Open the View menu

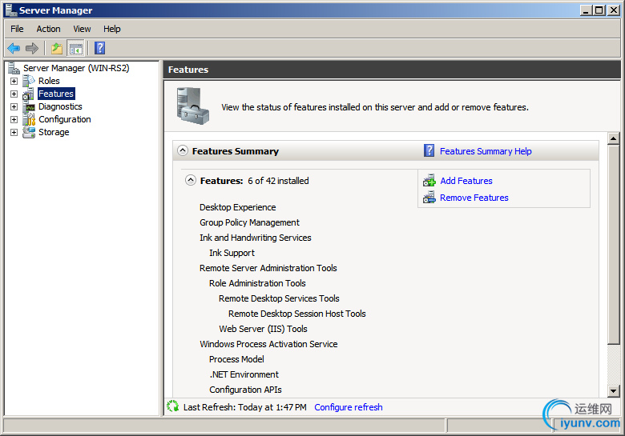click(82, 29)
